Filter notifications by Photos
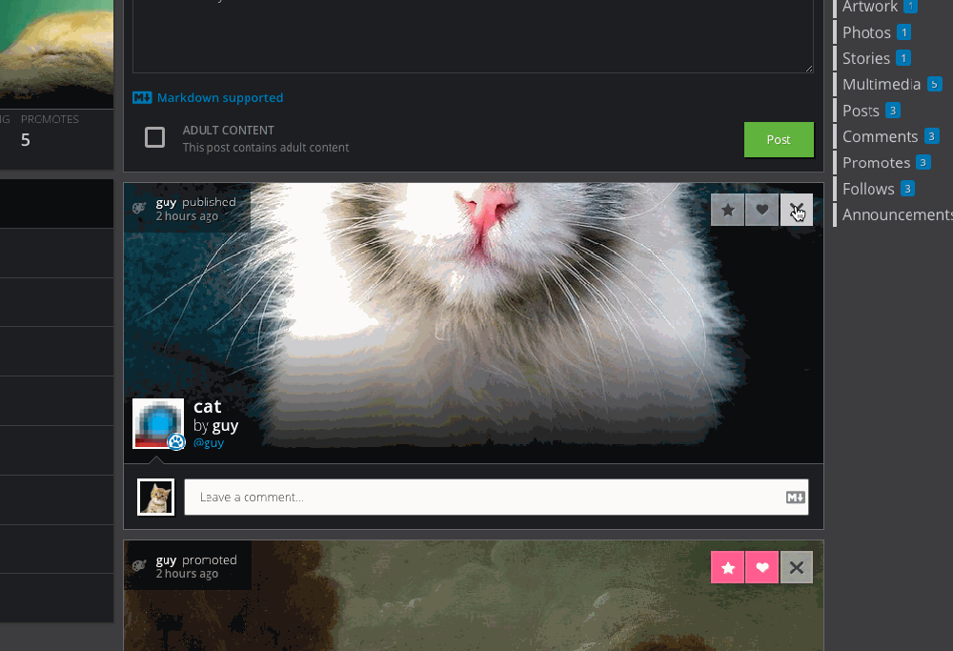The height and width of the screenshot is (651, 953). (x=866, y=32)
